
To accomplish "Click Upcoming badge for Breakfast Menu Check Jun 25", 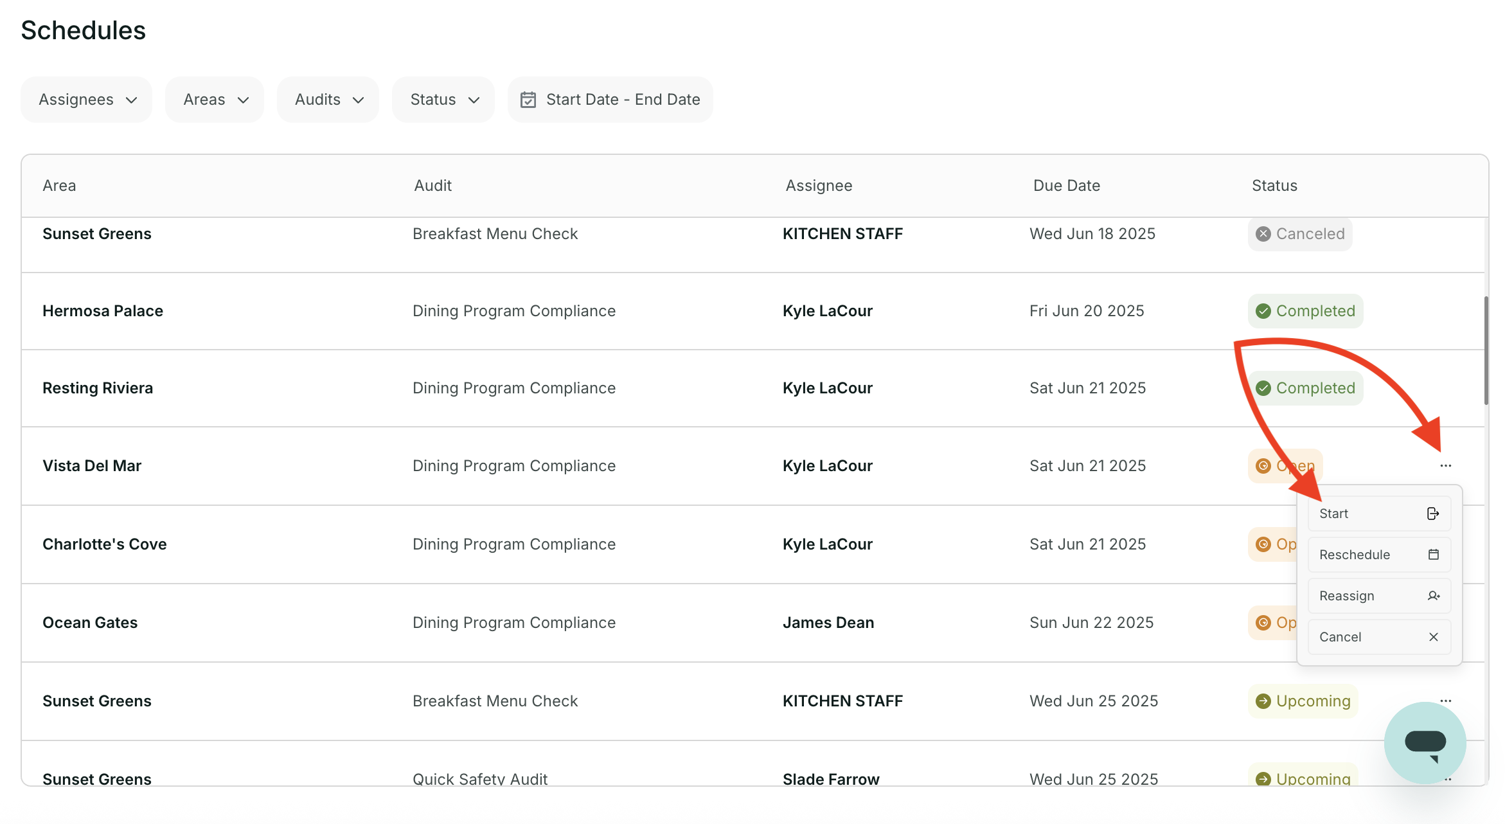I will (x=1303, y=701).
